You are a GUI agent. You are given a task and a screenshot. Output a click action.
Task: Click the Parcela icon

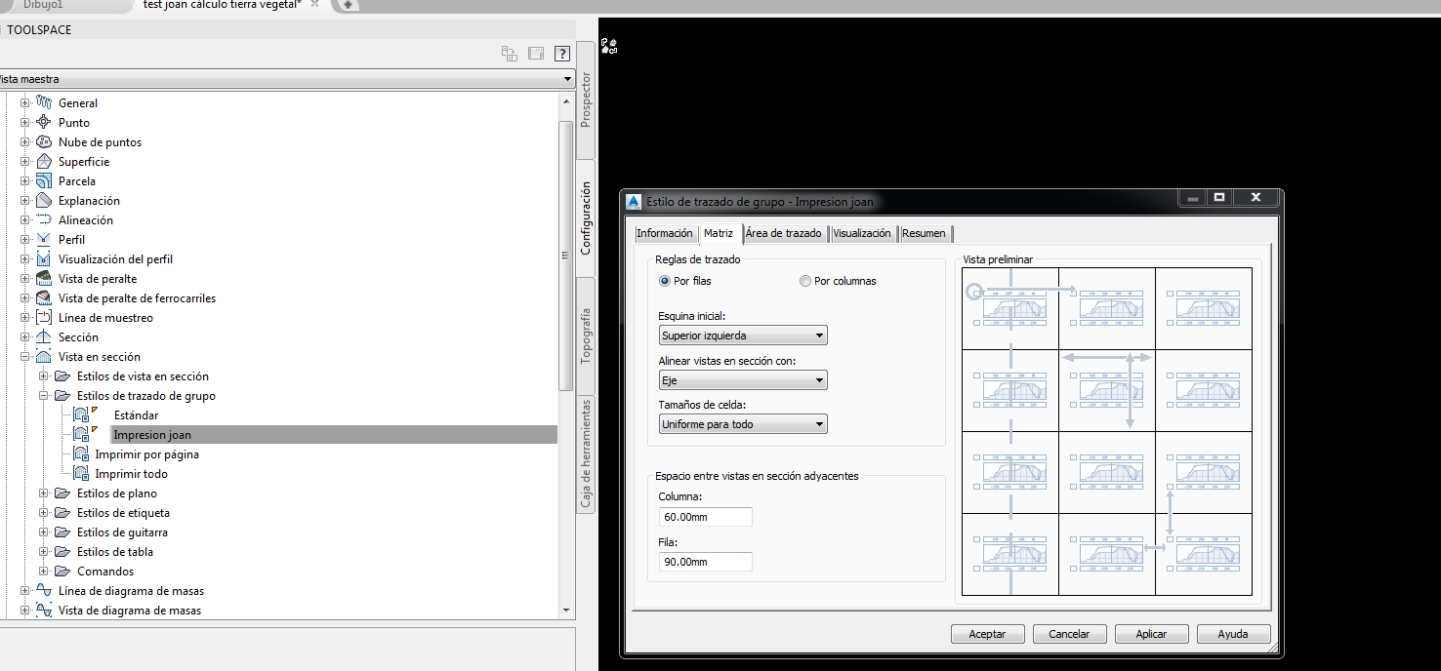pyautogui.click(x=43, y=180)
